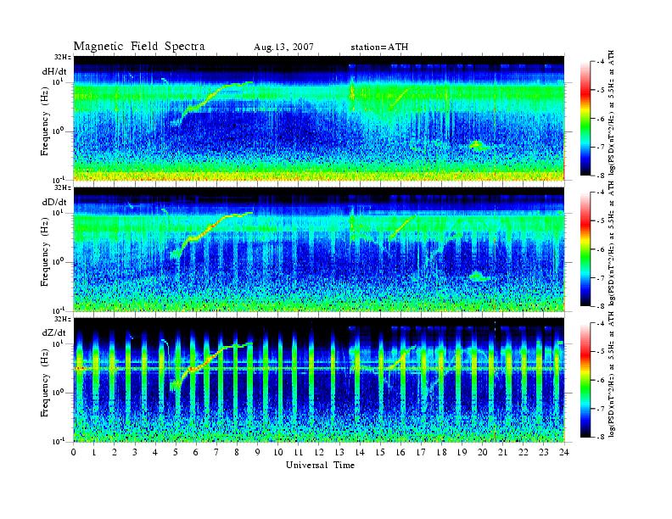This screenshot has width=672, height=519.
Task: Click hour tick label "24" on time axis
Action: tap(564, 453)
